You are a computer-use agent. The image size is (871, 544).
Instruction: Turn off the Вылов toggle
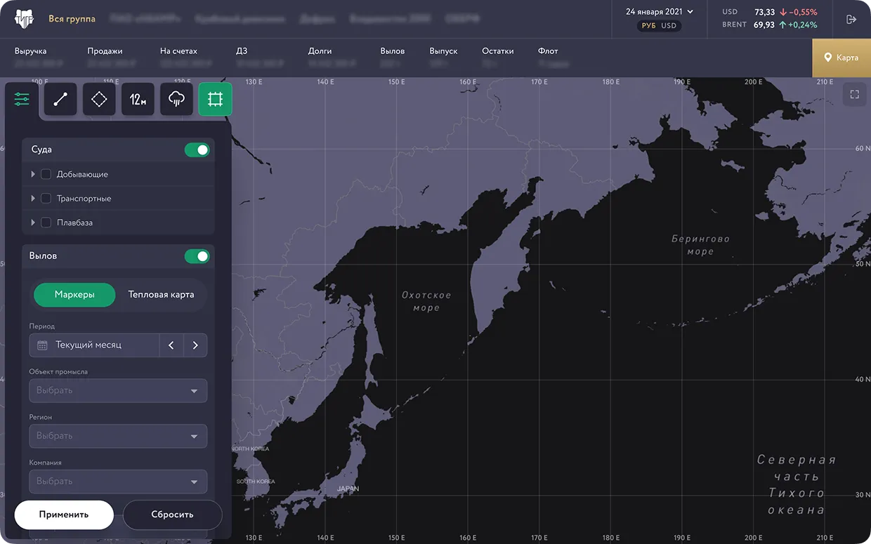coord(197,256)
